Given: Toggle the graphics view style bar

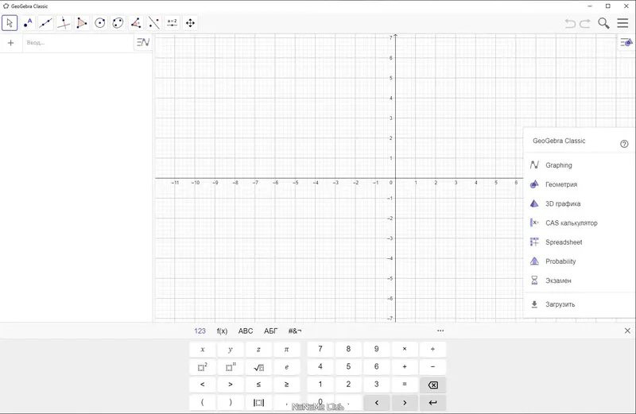Looking at the screenshot, I should (x=626, y=42).
